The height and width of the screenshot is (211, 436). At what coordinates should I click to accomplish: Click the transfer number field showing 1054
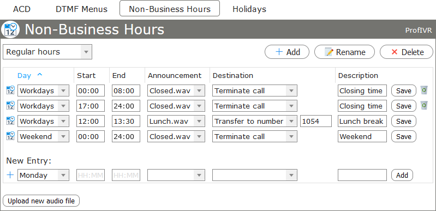(x=316, y=121)
